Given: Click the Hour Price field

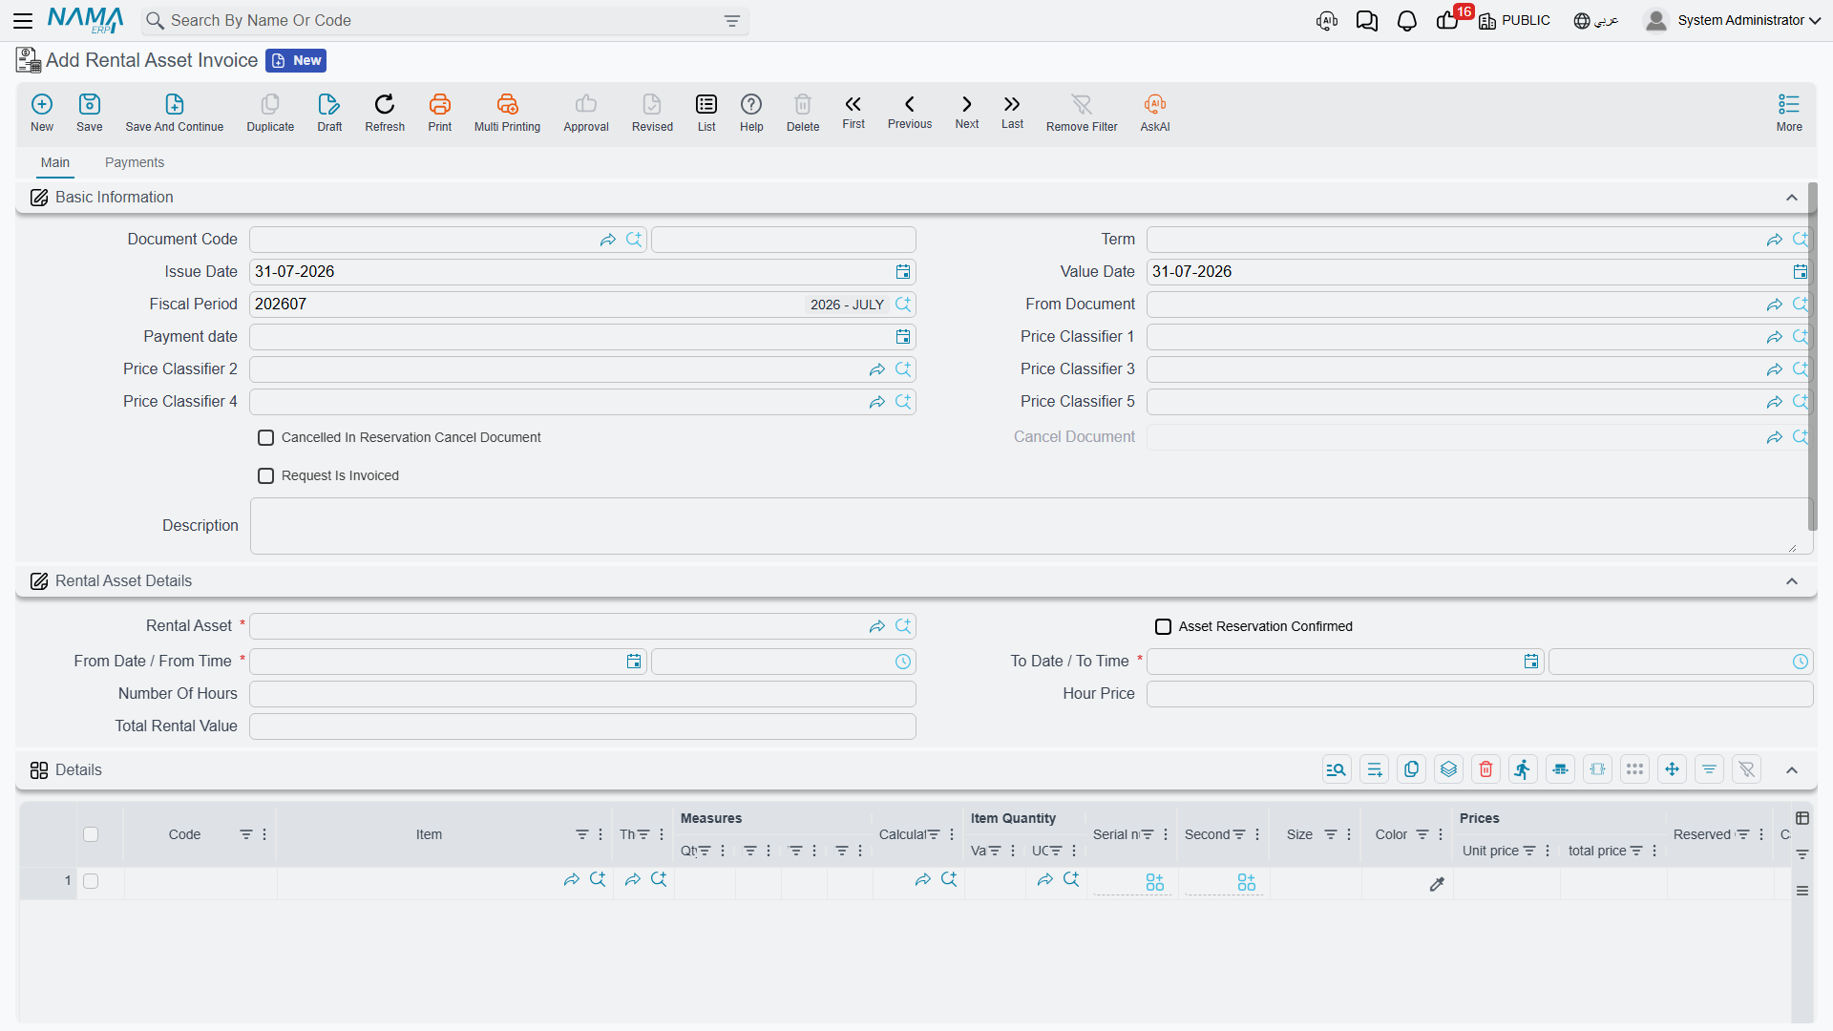Looking at the screenshot, I should (x=1480, y=694).
